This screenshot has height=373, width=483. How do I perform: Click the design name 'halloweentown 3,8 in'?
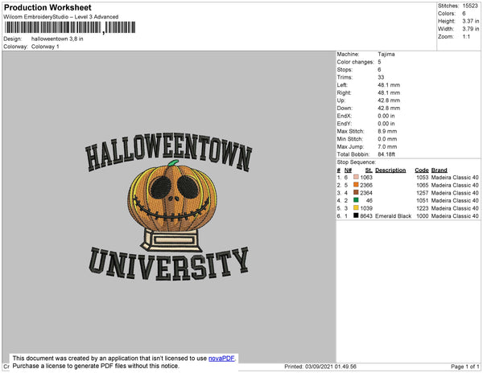tap(57, 39)
